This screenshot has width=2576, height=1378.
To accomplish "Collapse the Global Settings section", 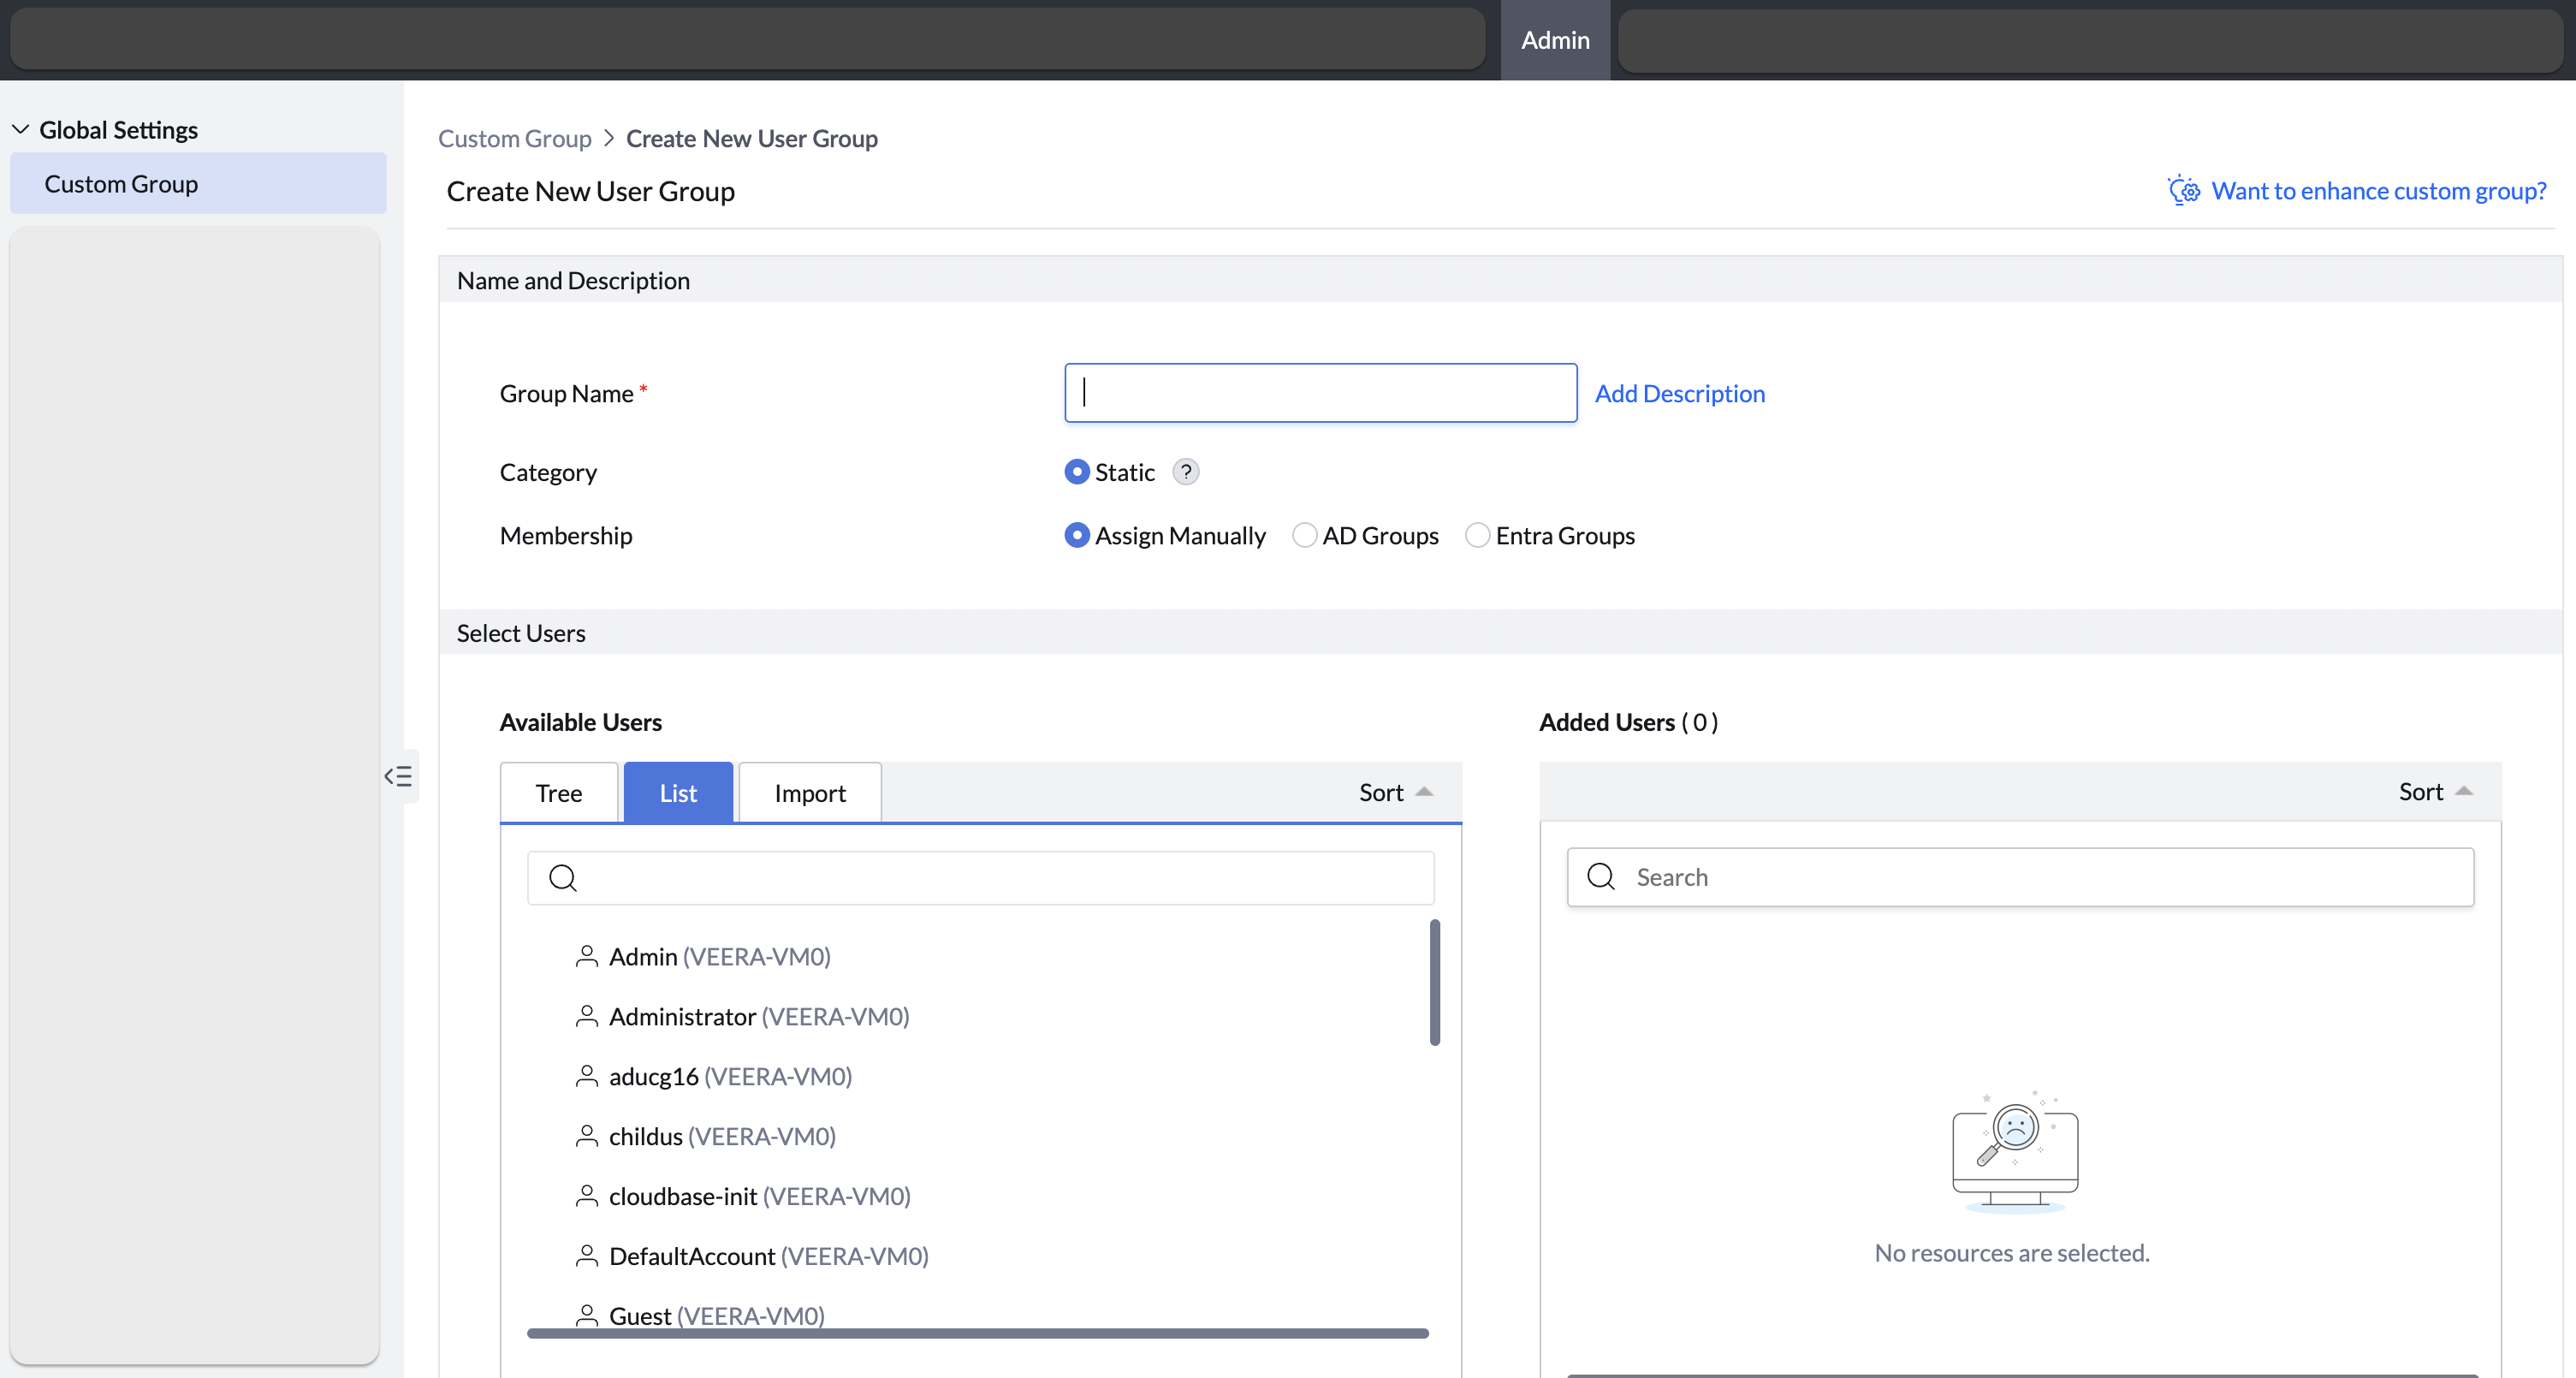I will pos(20,129).
